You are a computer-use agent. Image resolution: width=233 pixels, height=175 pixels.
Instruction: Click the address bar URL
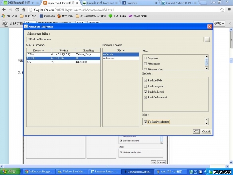[x=74, y=10]
